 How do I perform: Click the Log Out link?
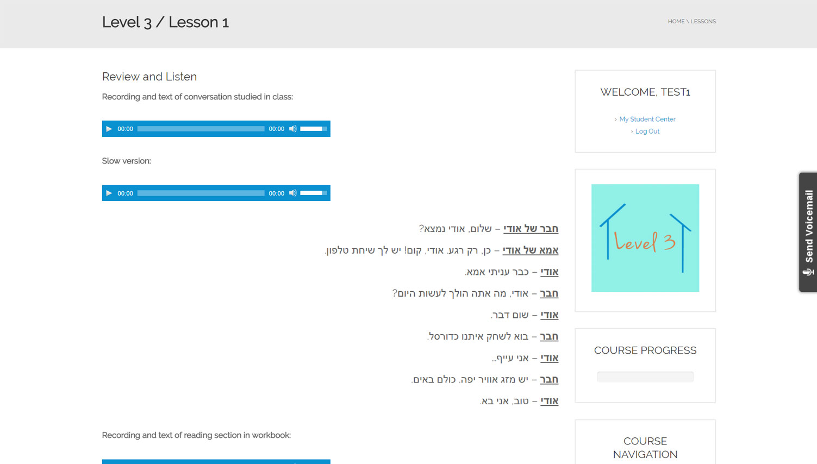tap(647, 131)
